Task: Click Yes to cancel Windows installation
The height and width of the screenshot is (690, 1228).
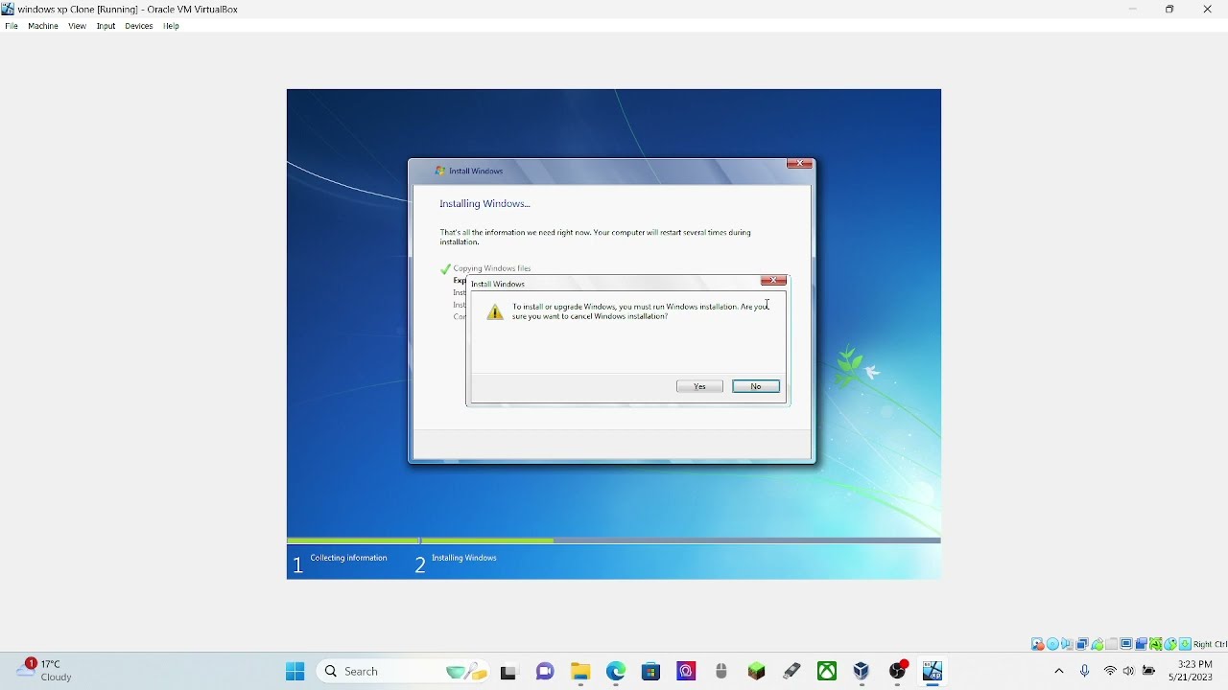Action: (700, 386)
